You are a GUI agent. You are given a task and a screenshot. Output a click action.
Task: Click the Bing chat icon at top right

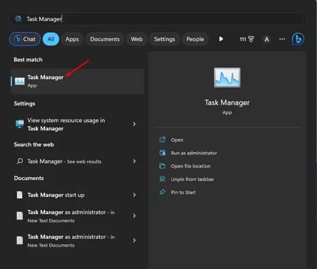tap(298, 39)
